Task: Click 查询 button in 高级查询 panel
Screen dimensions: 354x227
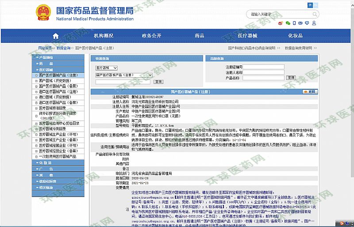Action: (x=291, y=77)
